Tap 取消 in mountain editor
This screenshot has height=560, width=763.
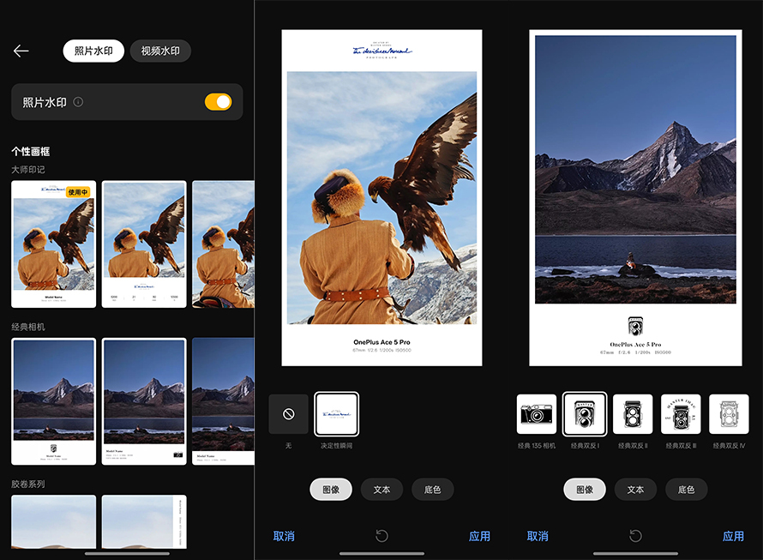[x=538, y=536]
